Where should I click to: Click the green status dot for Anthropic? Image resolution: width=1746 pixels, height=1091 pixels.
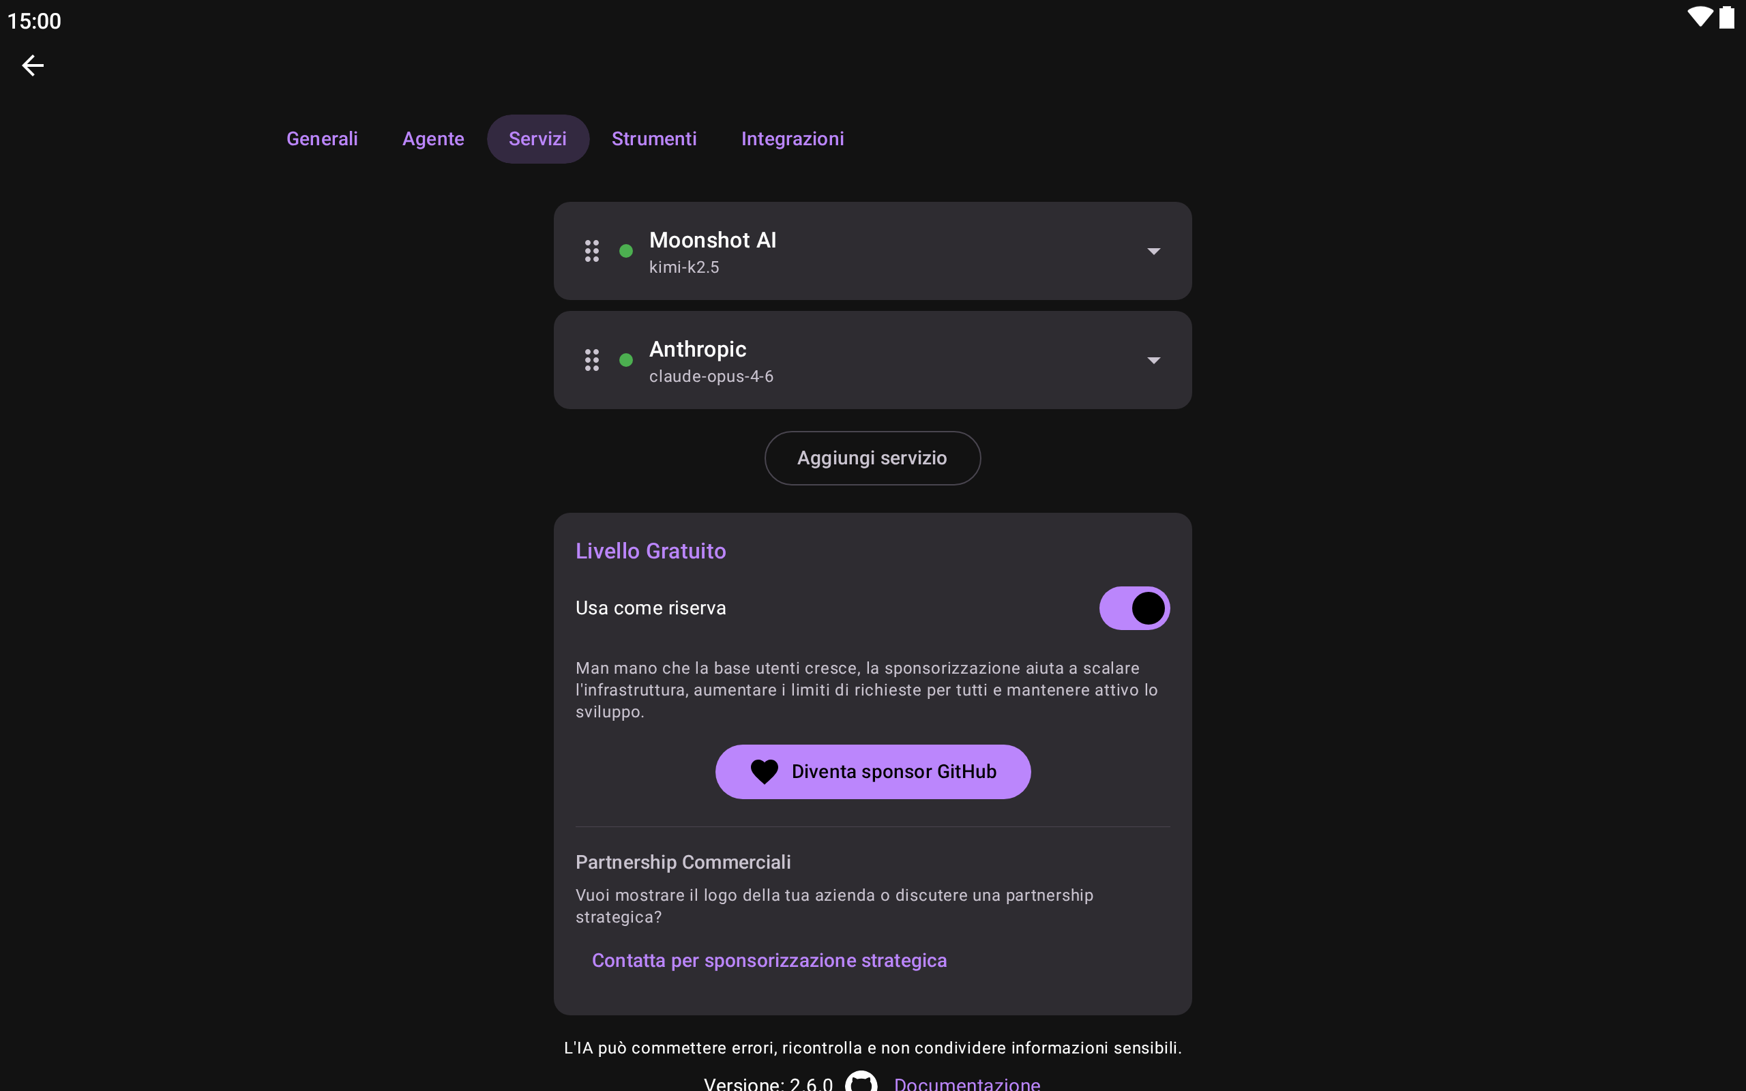(x=626, y=360)
